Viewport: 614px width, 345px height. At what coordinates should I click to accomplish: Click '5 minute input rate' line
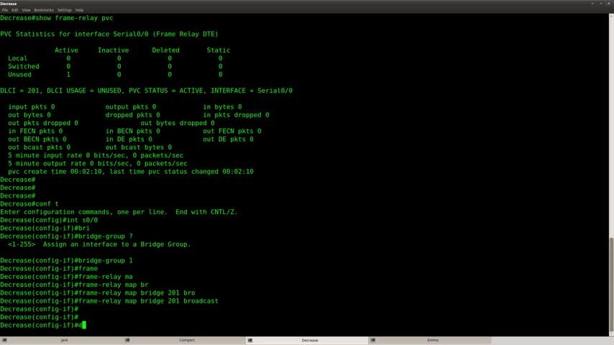(96, 155)
